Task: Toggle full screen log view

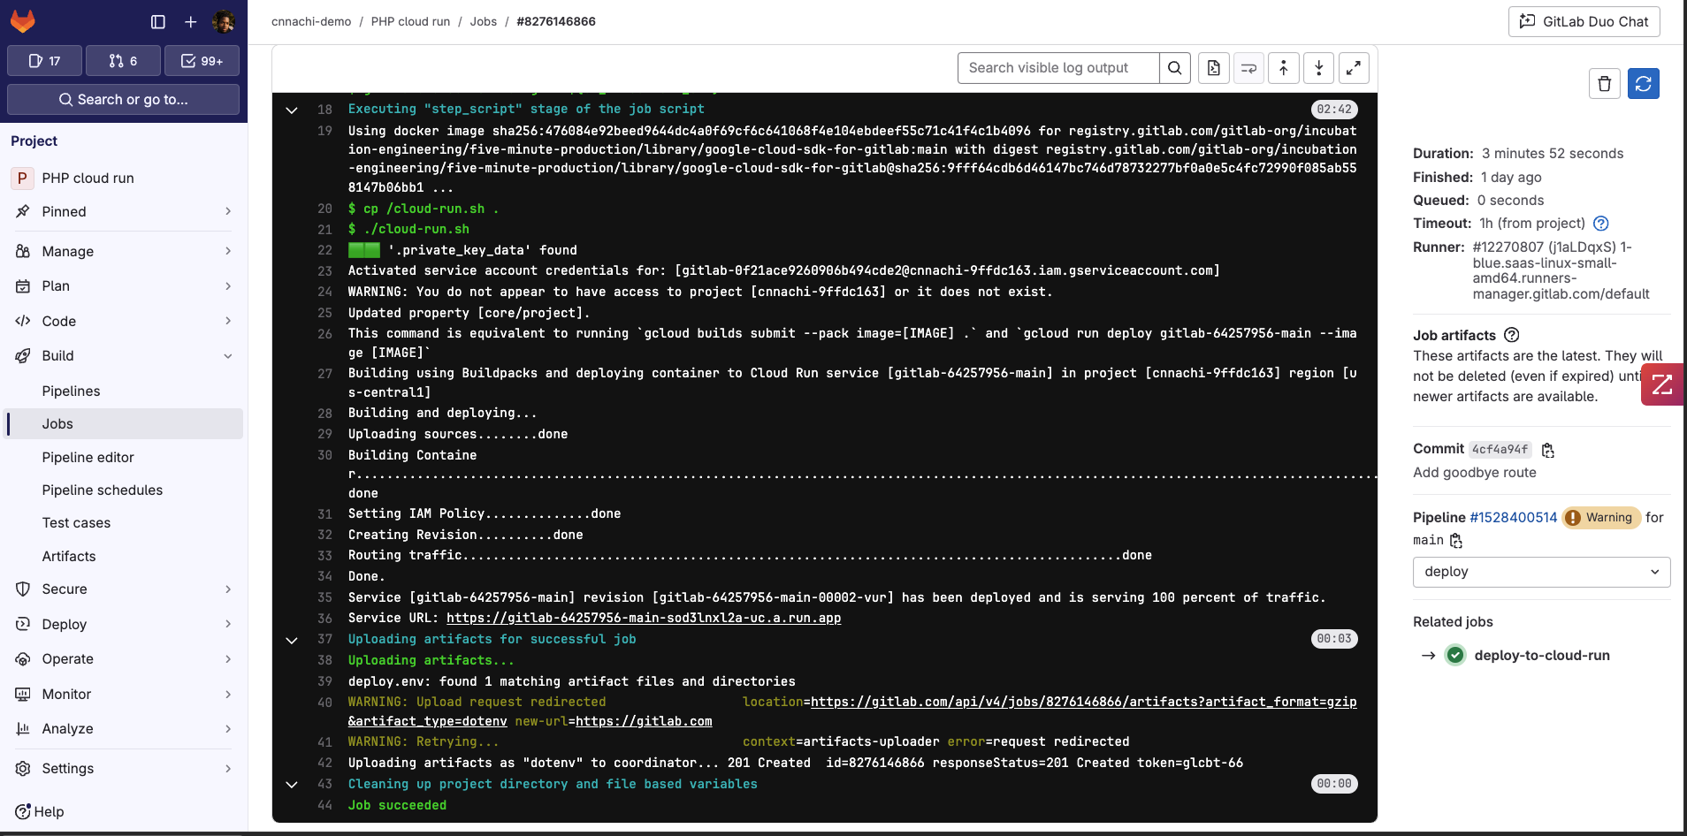Action: [x=1354, y=68]
